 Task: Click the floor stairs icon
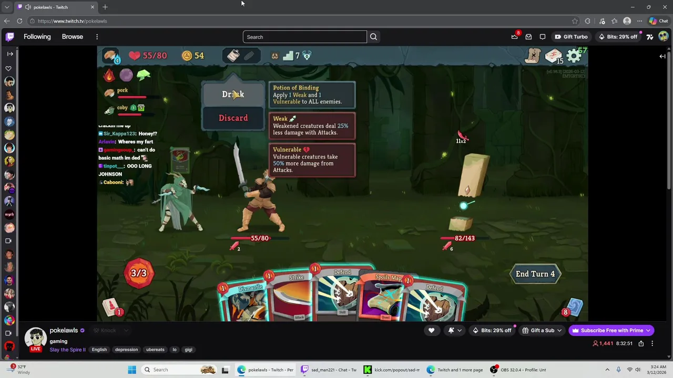tap(288, 56)
